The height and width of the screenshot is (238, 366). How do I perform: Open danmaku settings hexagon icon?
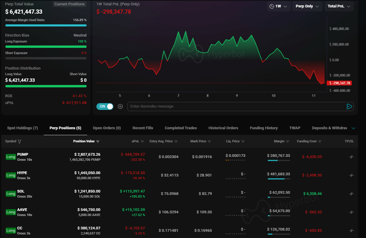coord(120,106)
